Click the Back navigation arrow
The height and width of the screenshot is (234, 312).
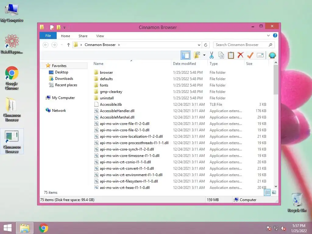pyautogui.click(x=46, y=45)
